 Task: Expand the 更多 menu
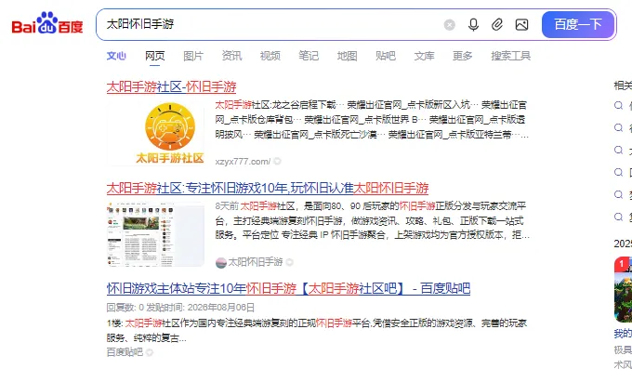coord(462,56)
